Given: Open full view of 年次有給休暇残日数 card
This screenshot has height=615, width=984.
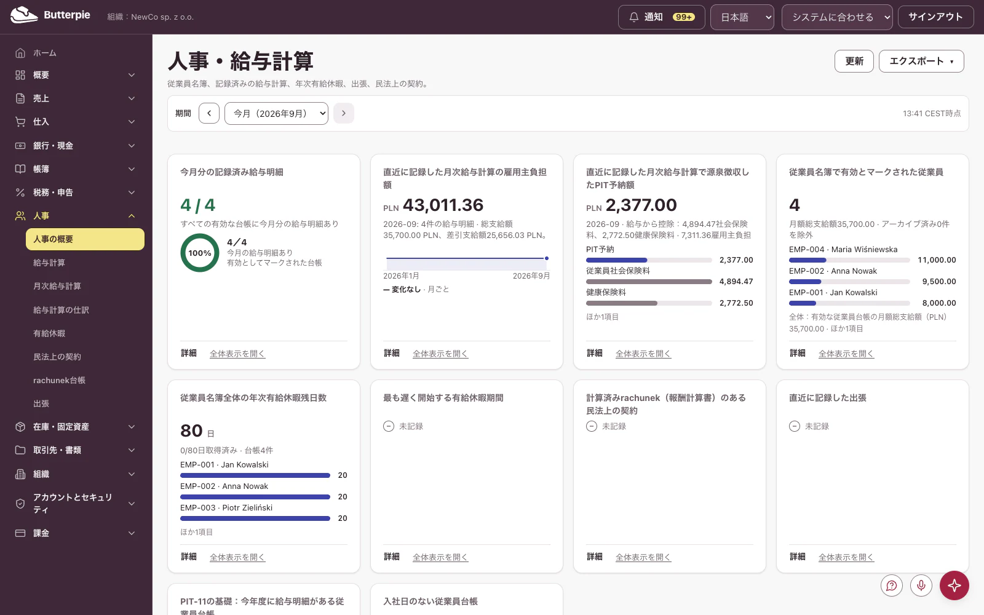Looking at the screenshot, I should point(237,557).
